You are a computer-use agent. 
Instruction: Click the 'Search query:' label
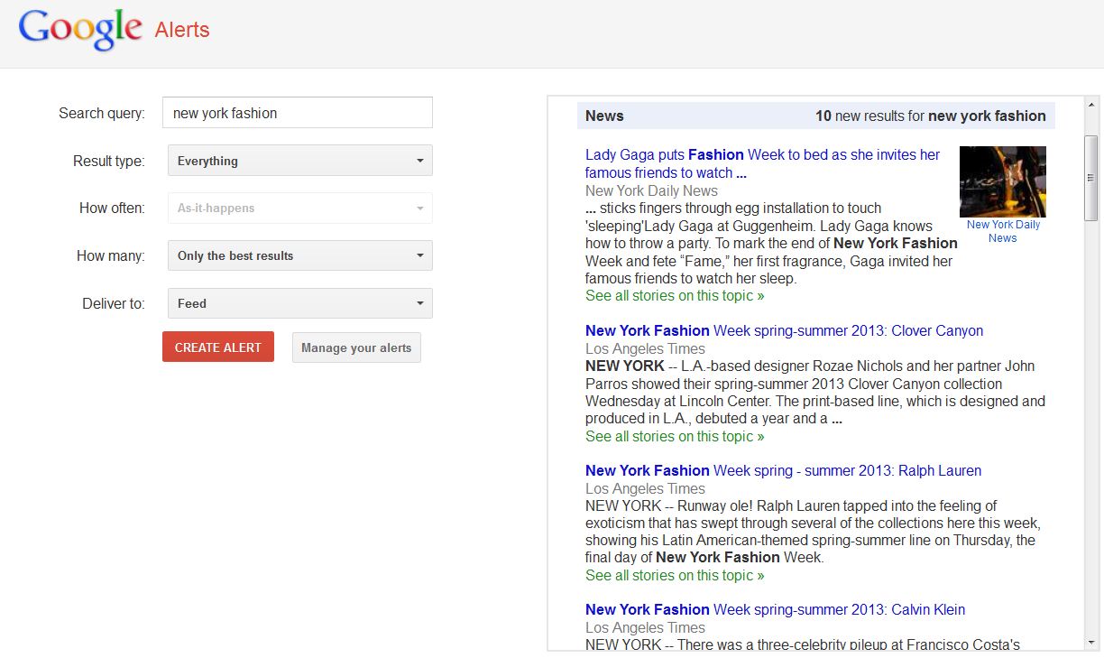point(102,113)
